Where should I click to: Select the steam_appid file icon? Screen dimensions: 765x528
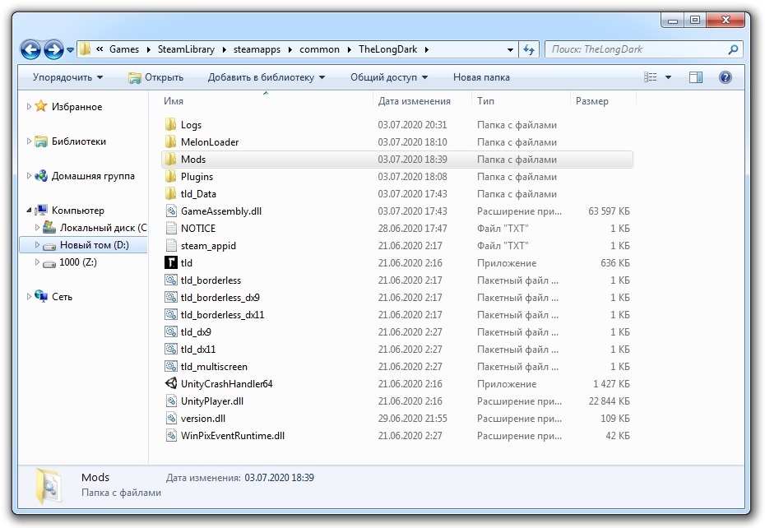[171, 245]
